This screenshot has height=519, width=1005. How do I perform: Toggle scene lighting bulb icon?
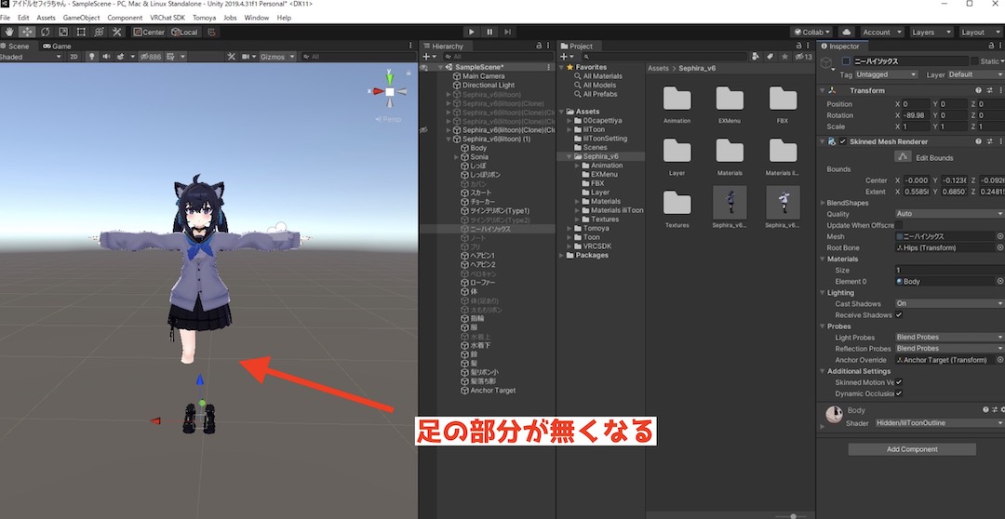coord(91,57)
